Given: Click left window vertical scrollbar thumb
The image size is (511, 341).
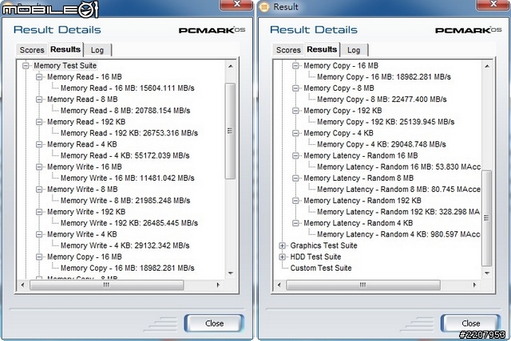Looking at the screenshot, I should [x=231, y=131].
